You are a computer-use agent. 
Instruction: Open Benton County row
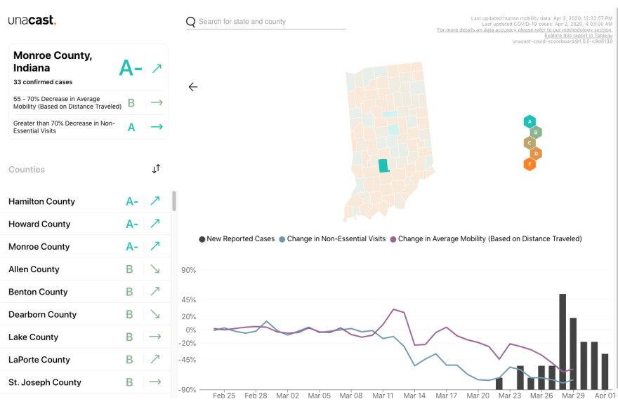pos(85,292)
